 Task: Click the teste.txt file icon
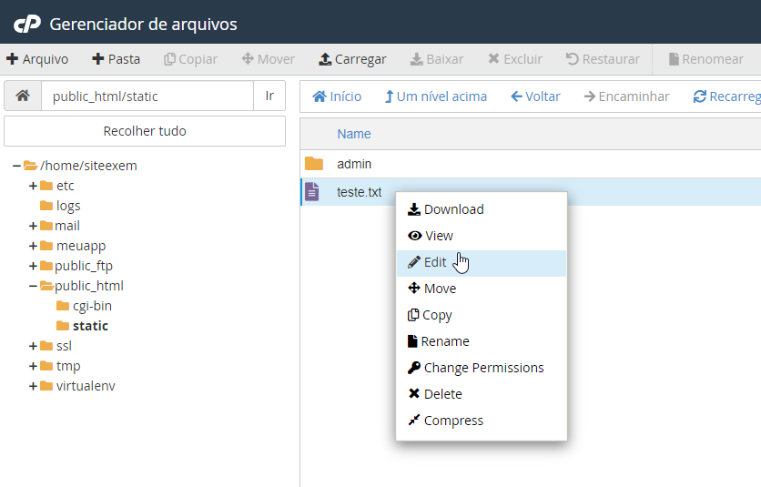pos(312,192)
